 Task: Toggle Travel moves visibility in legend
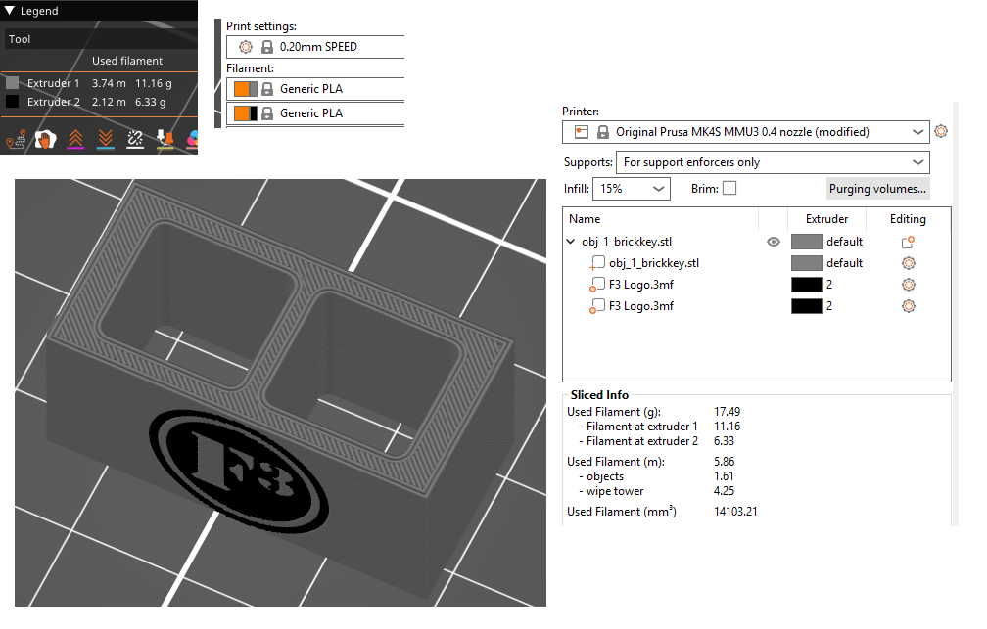pyautogui.click(x=16, y=139)
